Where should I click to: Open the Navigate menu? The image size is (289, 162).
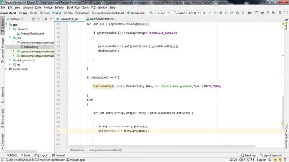[x=28, y=7]
